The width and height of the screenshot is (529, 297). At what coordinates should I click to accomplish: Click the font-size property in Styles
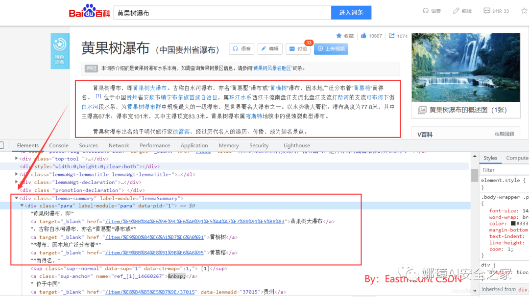(x=504, y=210)
